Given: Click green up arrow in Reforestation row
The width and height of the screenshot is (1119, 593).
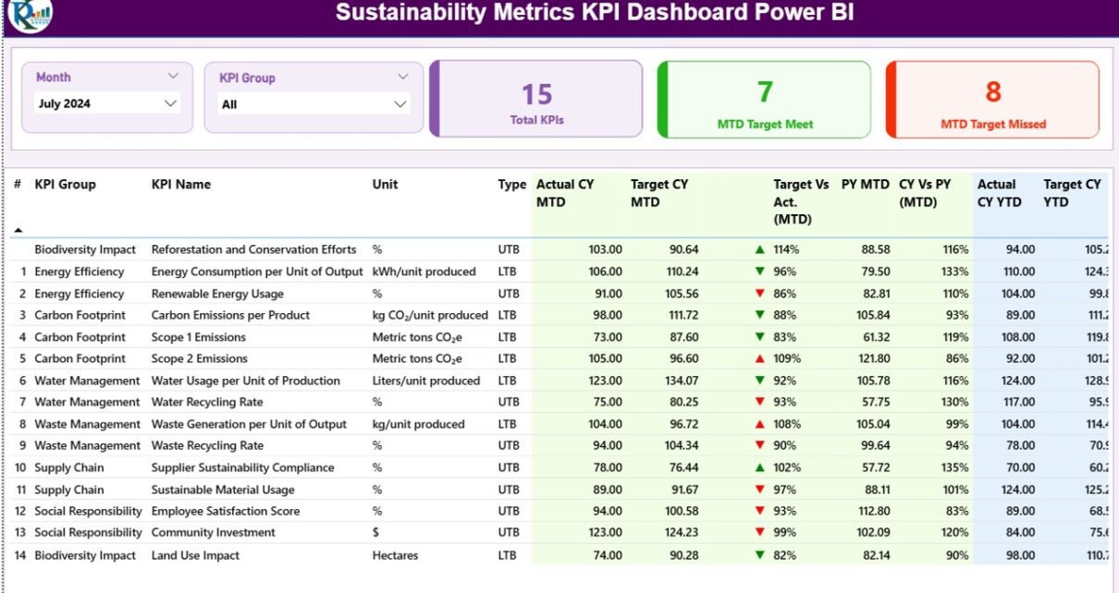Looking at the screenshot, I should tap(759, 249).
